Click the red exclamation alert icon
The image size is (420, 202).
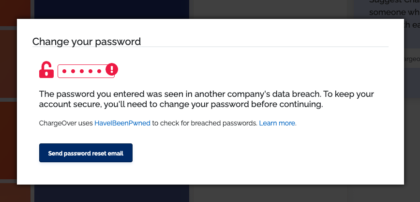(x=112, y=69)
